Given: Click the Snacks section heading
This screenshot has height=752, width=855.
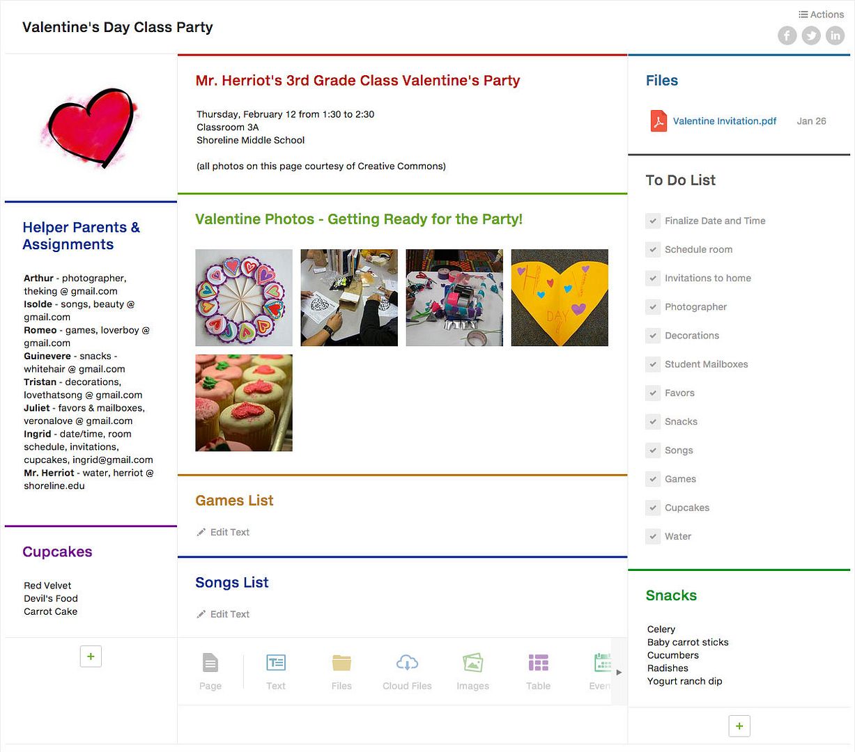Looking at the screenshot, I should 671,595.
